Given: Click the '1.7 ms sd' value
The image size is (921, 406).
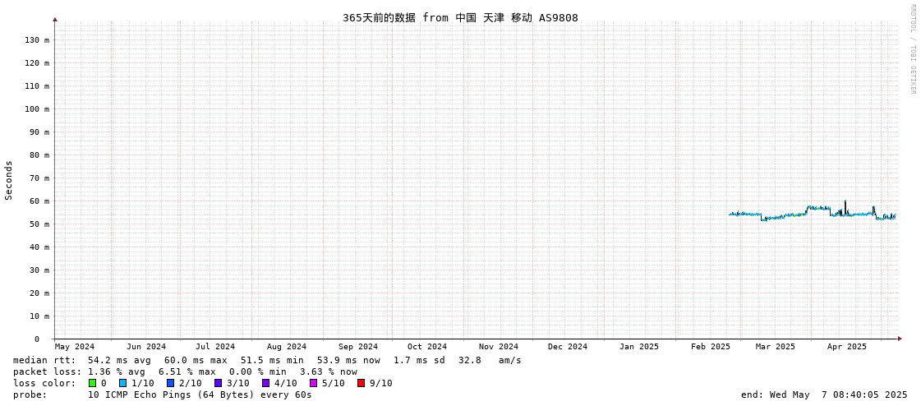Looking at the screenshot, I should click(417, 360).
